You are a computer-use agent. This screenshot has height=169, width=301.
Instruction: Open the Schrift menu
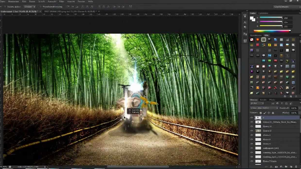pyautogui.click(x=42, y=1)
